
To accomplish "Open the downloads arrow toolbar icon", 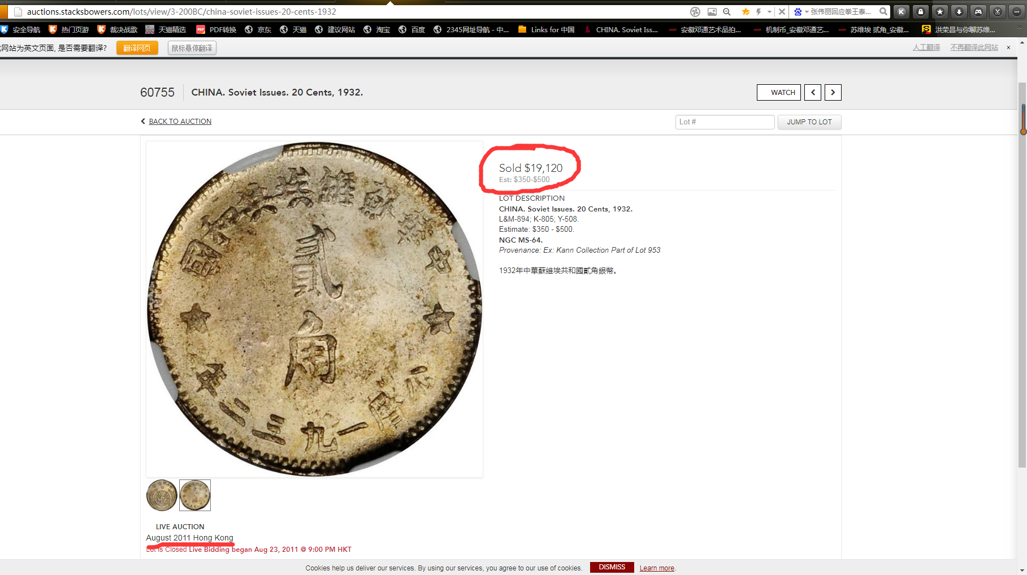I will (959, 11).
